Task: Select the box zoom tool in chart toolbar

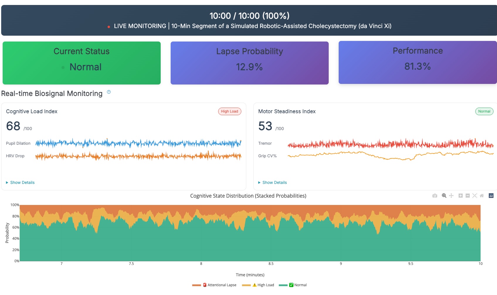Action: [x=444, y=196]
